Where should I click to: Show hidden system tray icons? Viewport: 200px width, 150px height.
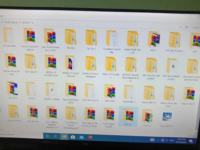tap(158, 140)
